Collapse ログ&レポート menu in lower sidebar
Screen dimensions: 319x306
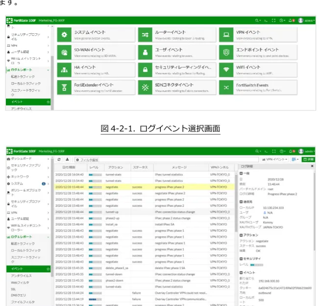click(28, 237)
